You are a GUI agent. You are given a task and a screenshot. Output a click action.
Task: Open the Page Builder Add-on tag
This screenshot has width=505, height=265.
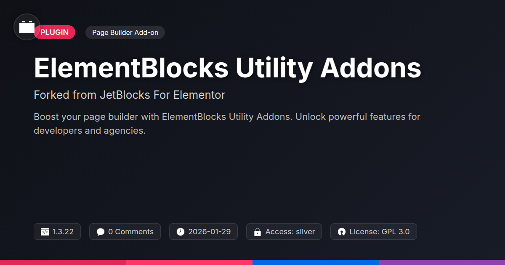pos(125,32)
